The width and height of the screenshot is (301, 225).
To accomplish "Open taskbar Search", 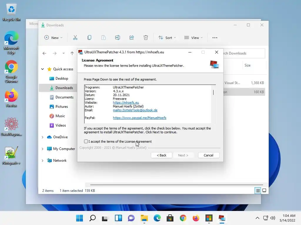I will [93, 218].
